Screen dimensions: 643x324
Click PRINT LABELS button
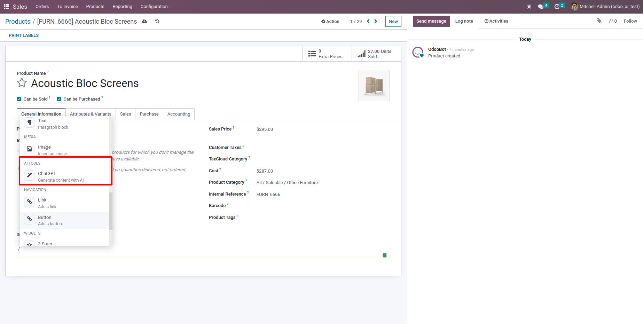[x=24, y=35]
